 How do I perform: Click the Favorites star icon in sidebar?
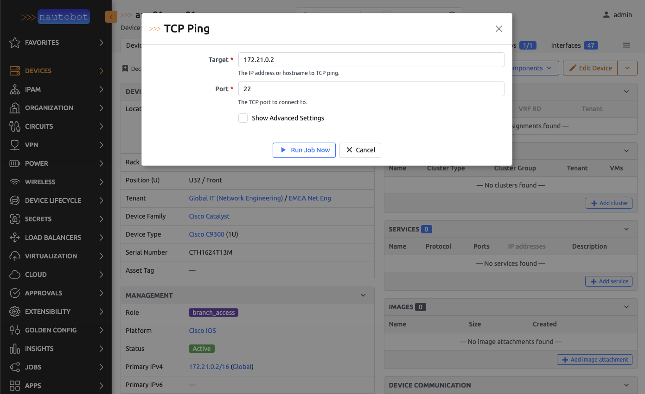tap(15, 43)
